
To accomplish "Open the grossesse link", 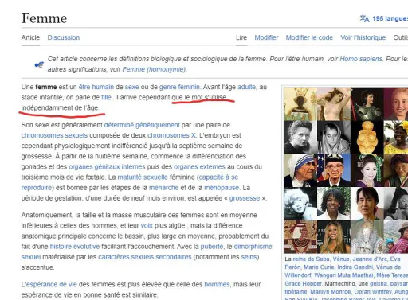I will tap(245, 198).
